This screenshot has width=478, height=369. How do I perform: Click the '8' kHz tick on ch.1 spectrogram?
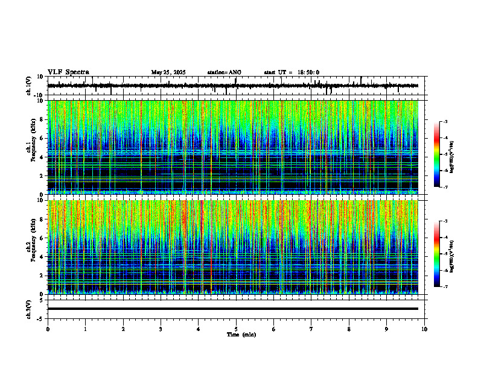tap(42, 119)
